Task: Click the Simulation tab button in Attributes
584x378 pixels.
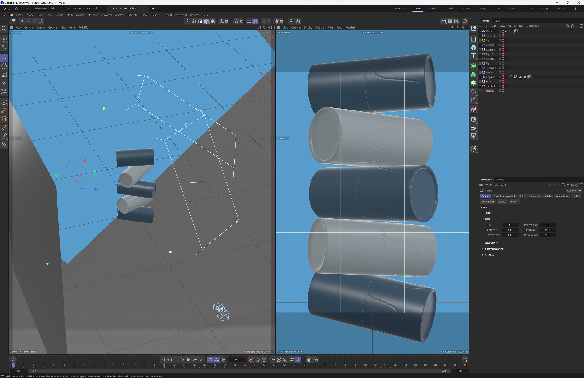Action: (488, 201)
